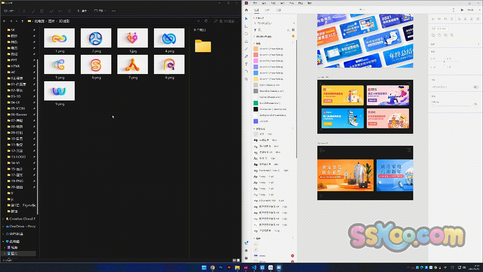Collapse the components section in XD assets
Viewport: 483px width, 272px height.
[255, 238]
